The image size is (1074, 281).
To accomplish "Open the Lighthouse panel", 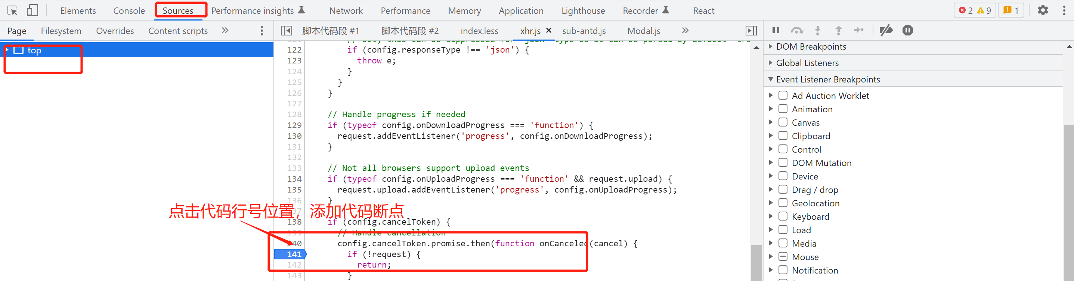I will pos(583,11).
